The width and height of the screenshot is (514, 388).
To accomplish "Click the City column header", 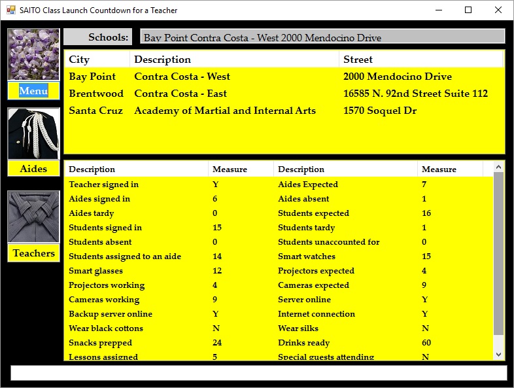I will [97, 60].
